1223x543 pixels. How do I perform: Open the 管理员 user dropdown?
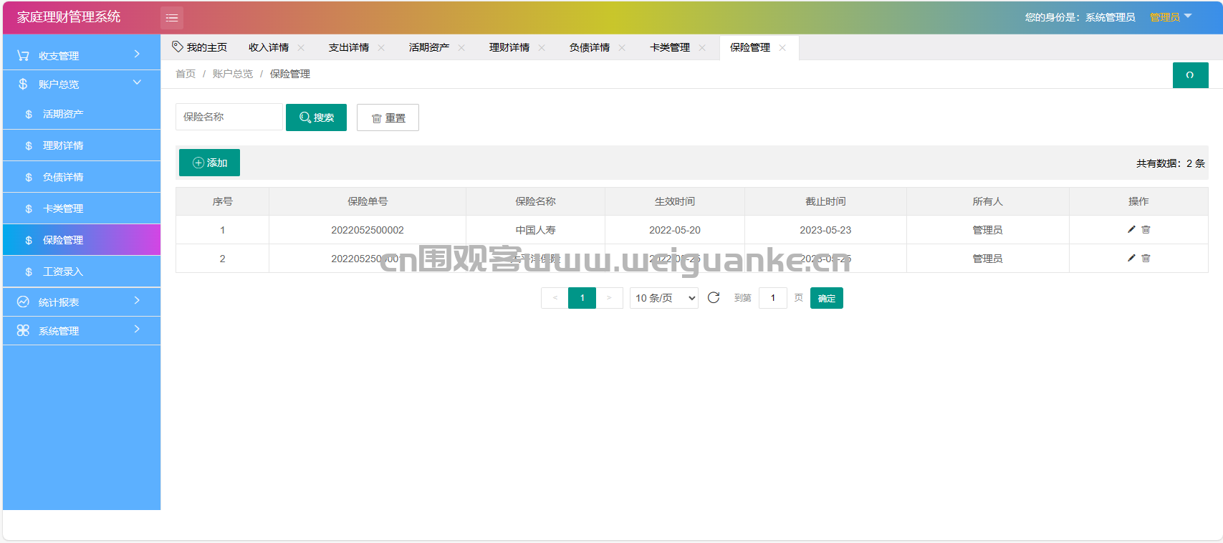1171,17
